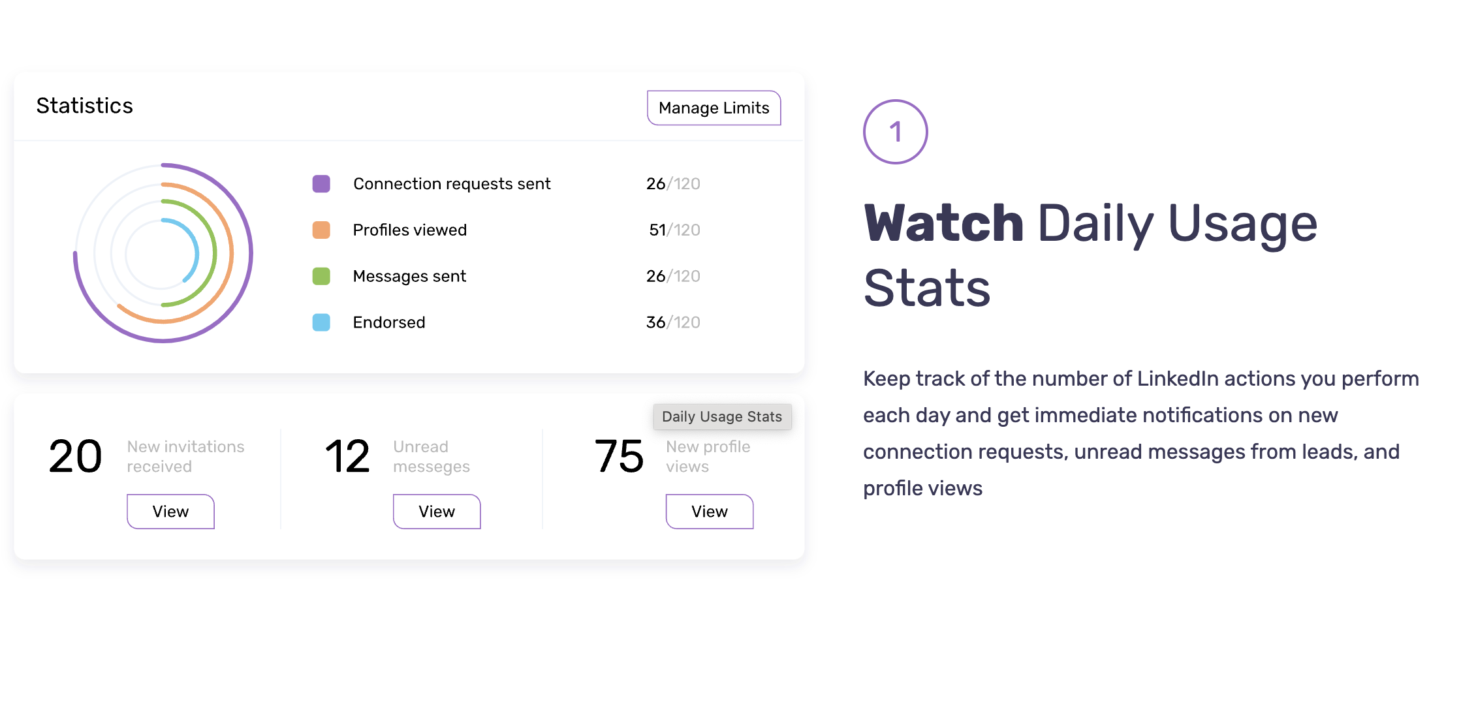Click the Profiles viewed legend label
Screen dimensions: 1461x710
click(410, 230)
